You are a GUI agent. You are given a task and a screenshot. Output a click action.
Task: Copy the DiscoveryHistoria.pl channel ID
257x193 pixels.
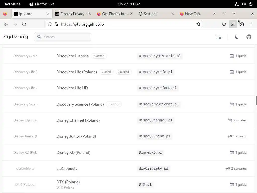pos(160,56)
